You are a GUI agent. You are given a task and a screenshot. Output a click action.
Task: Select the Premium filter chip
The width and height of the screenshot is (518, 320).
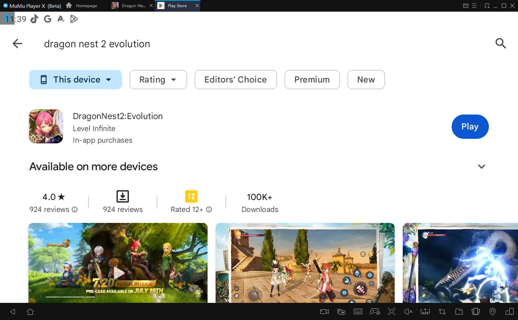click(312, 80)
